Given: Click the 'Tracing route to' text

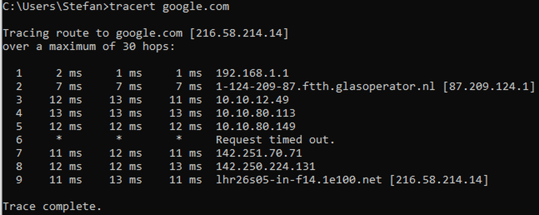Looking at the screenshot, I should click(56, 33).
